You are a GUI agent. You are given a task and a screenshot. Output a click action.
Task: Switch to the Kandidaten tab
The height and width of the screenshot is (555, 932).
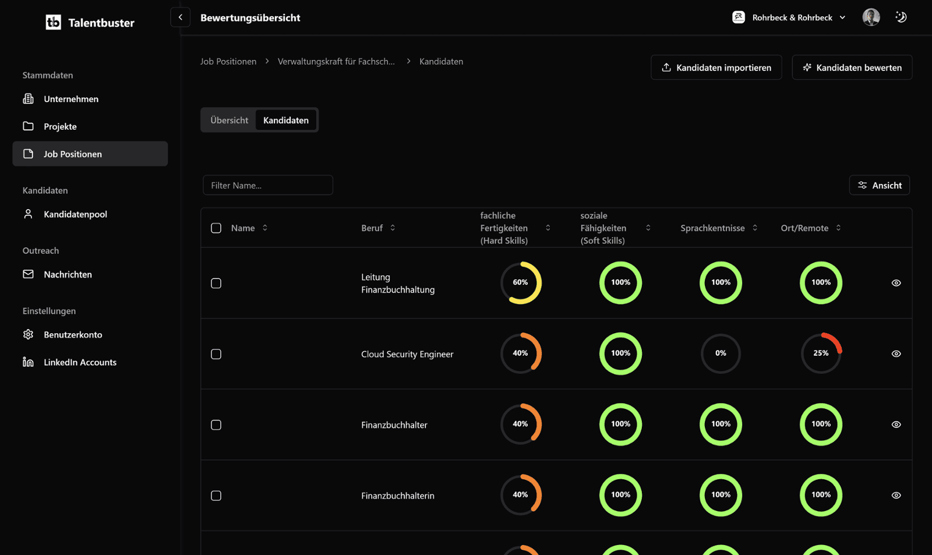coord(286,120)
